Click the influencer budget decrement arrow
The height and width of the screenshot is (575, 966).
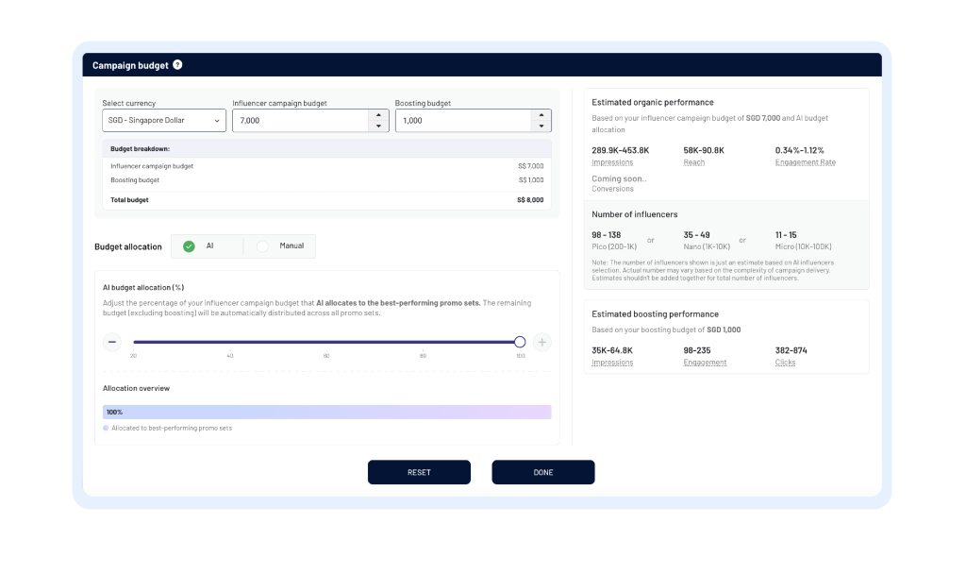click(377, 126)
